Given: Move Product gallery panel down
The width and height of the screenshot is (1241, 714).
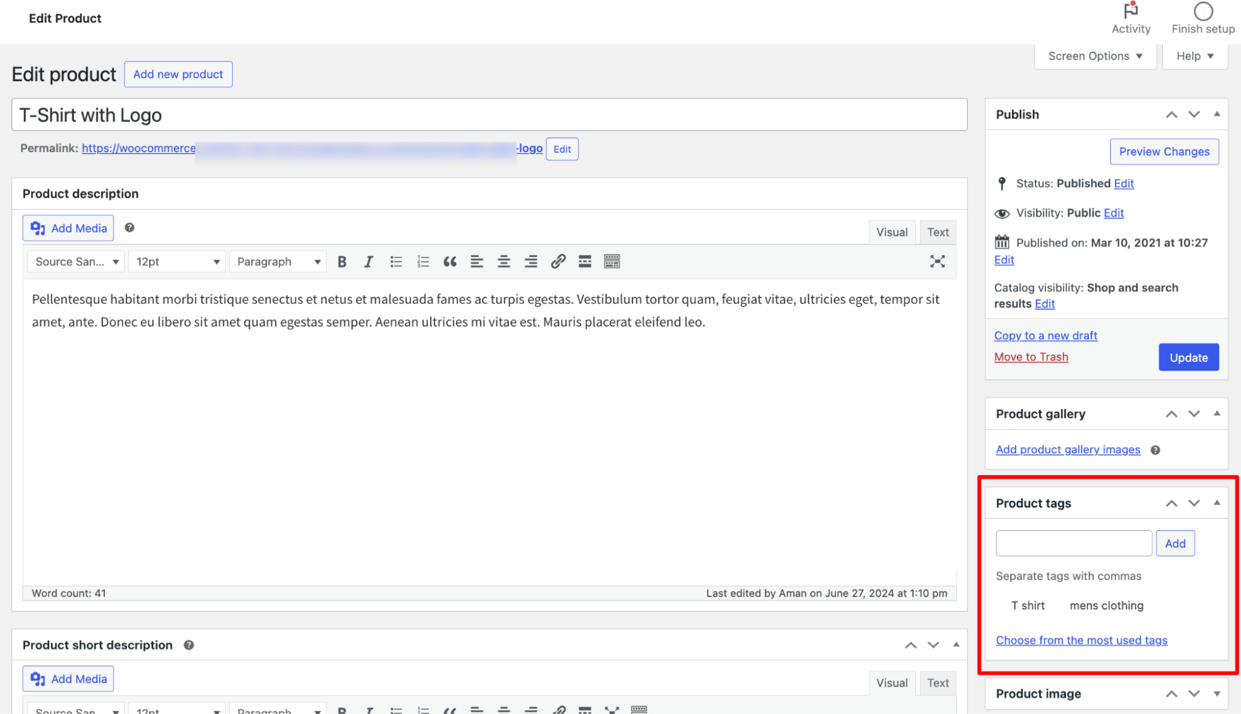Looking at the screenshot, I should click(x=1194, y=414).
